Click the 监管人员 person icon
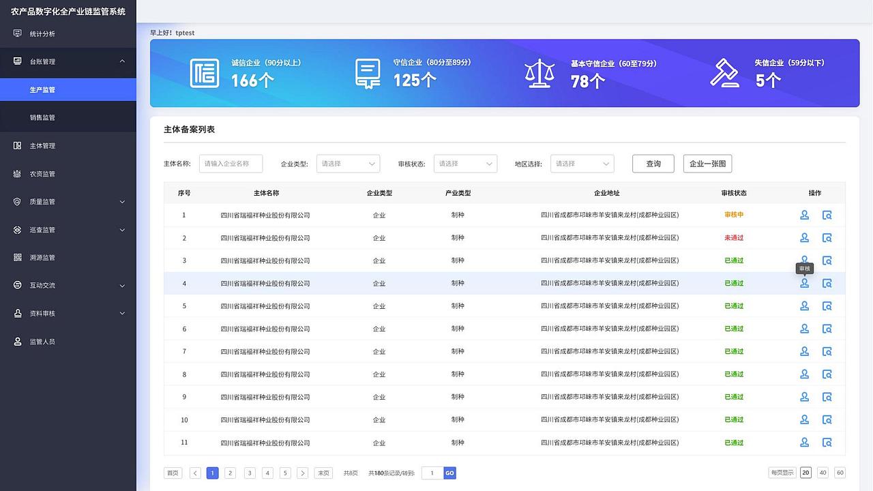The height and width of the screenshot is (491, 873). coord(18,342)
